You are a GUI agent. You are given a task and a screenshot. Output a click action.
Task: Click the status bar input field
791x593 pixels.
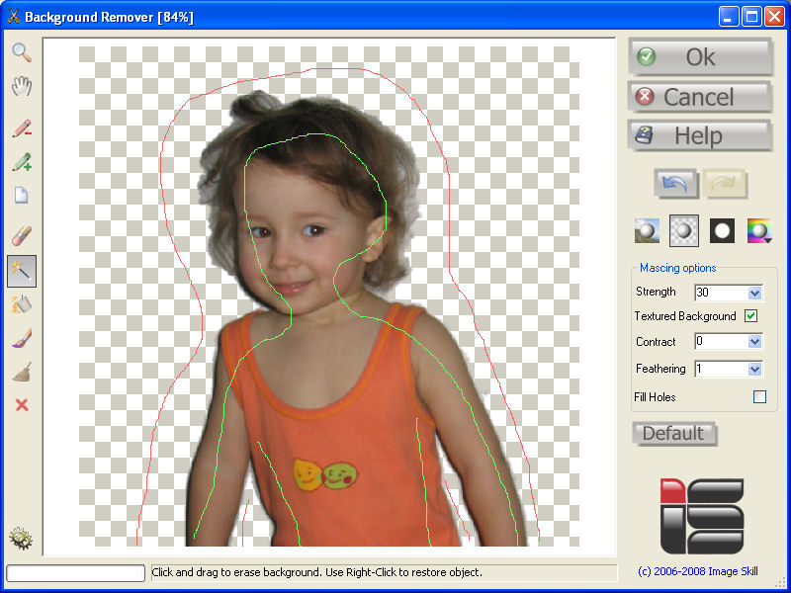[74, 571]
